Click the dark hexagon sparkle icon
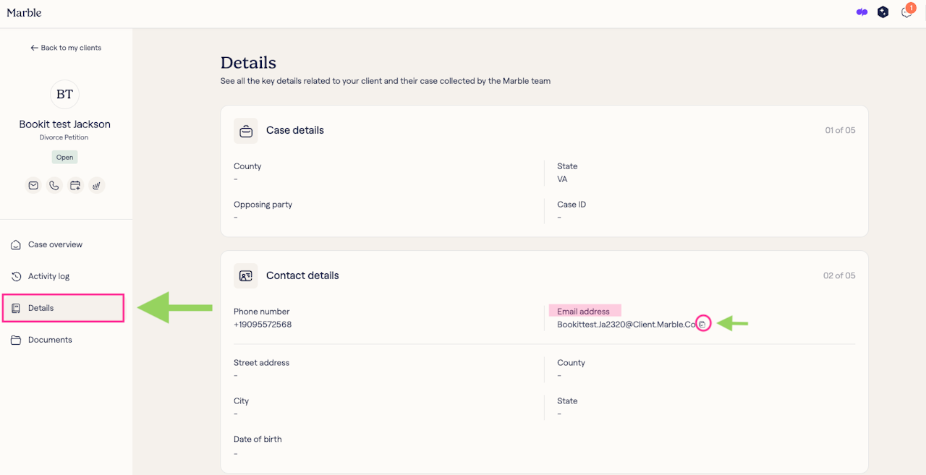 click(x=883, y=12)
